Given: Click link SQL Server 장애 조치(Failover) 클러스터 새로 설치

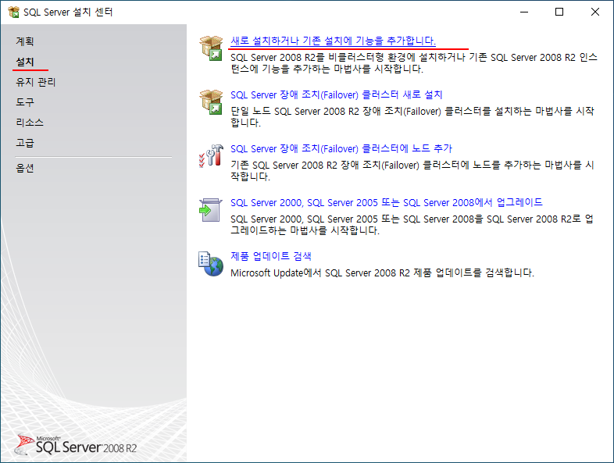Looking at the screenshot, I should click(337, 94).
